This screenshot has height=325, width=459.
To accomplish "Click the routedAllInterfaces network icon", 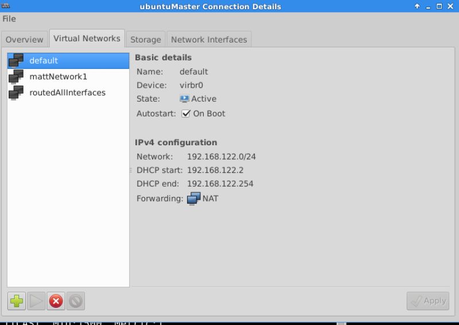I will click(16, 92).
